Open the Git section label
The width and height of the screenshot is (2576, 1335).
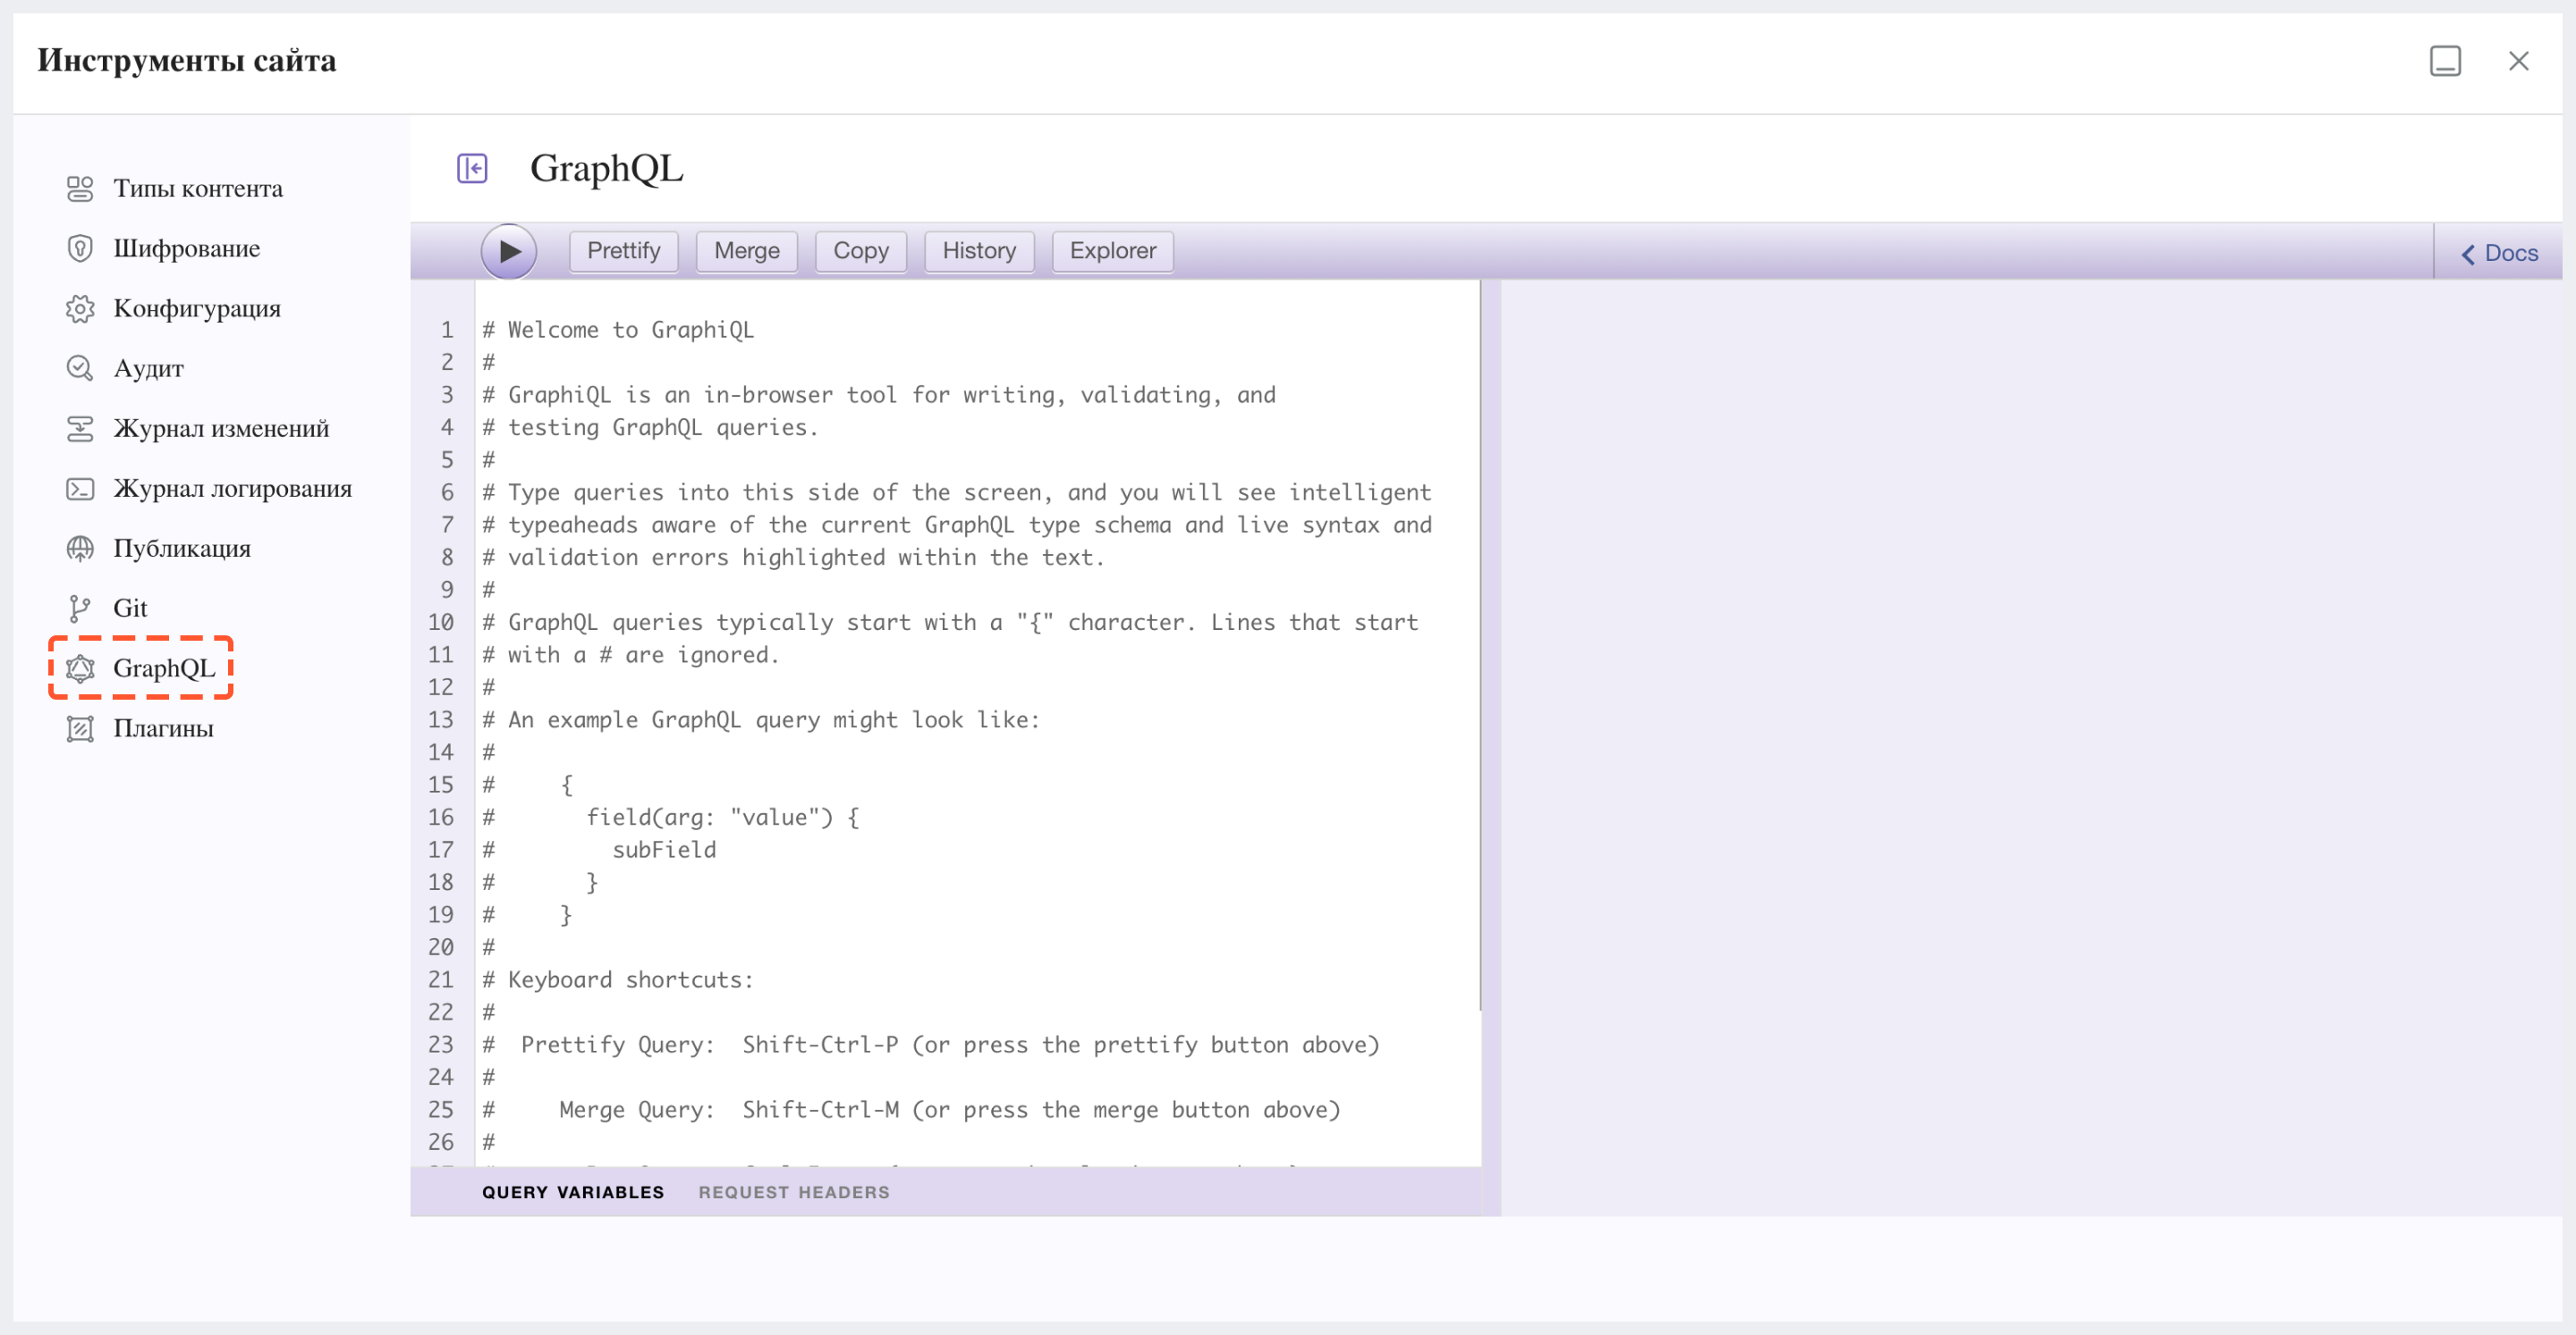pos(130,609)
